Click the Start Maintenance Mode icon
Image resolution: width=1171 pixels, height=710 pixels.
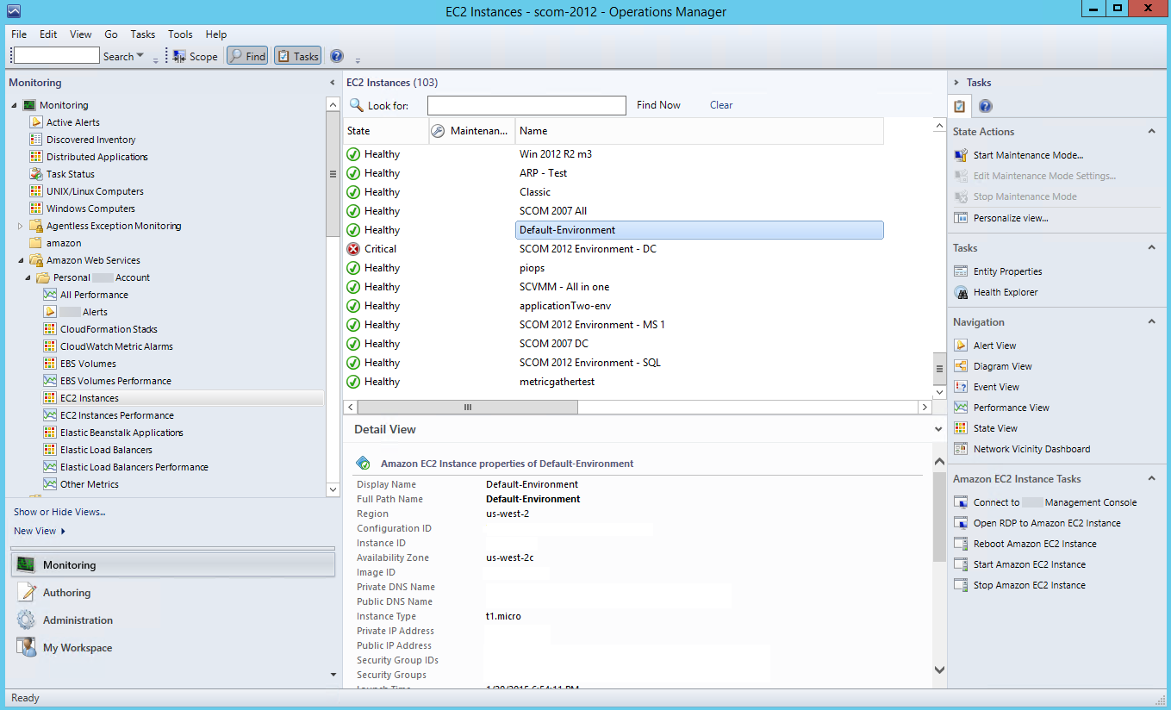tap(961, 155)
